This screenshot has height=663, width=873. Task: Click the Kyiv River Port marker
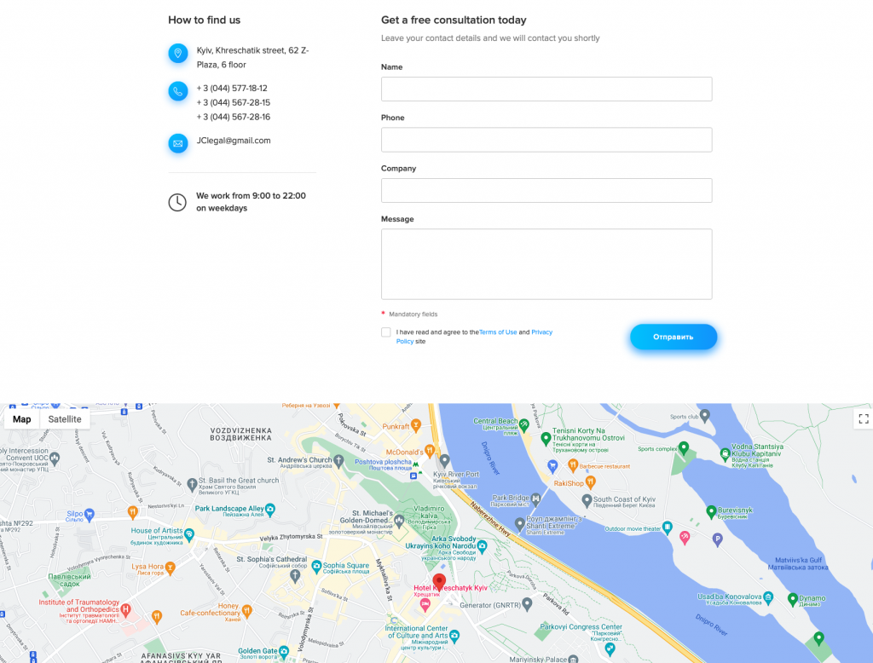click(444, 461)
